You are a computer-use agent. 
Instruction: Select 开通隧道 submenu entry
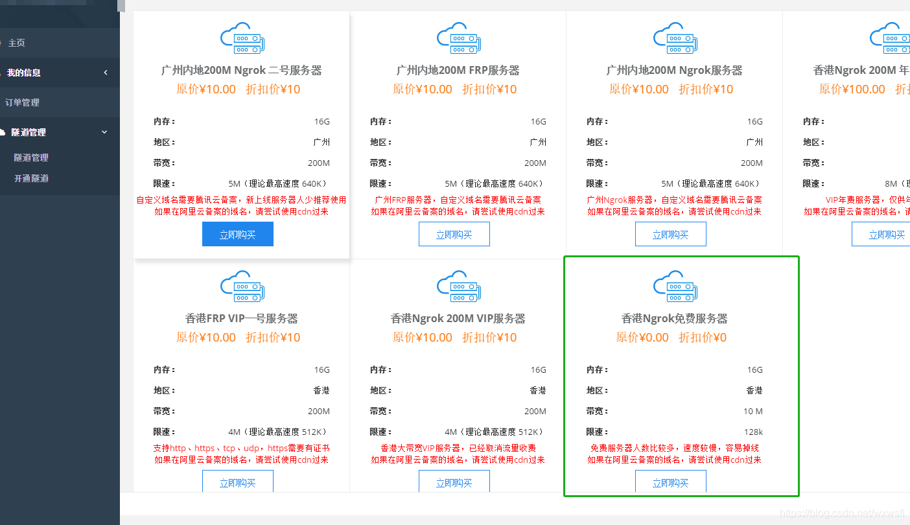click(31, 178)
